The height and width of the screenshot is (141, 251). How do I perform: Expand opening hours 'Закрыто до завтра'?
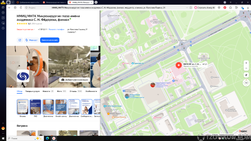pos(25,29)
